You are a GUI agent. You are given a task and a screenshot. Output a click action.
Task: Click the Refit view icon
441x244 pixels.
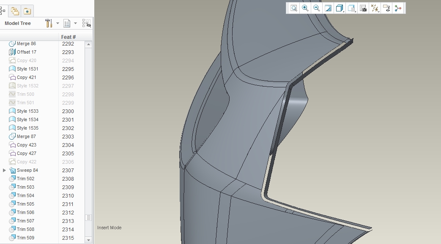pos(293,8)
